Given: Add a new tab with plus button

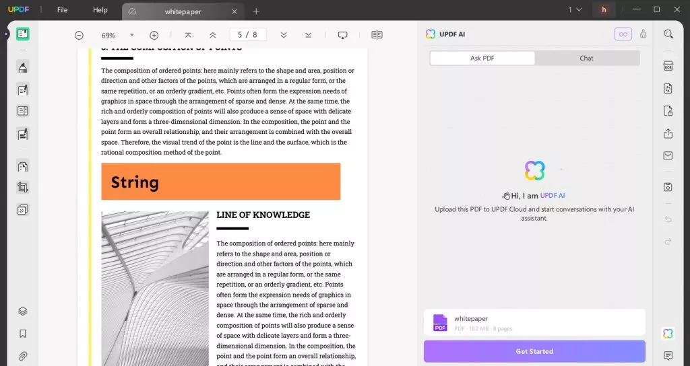Looking at the screenshot, I should pos(256,11).
